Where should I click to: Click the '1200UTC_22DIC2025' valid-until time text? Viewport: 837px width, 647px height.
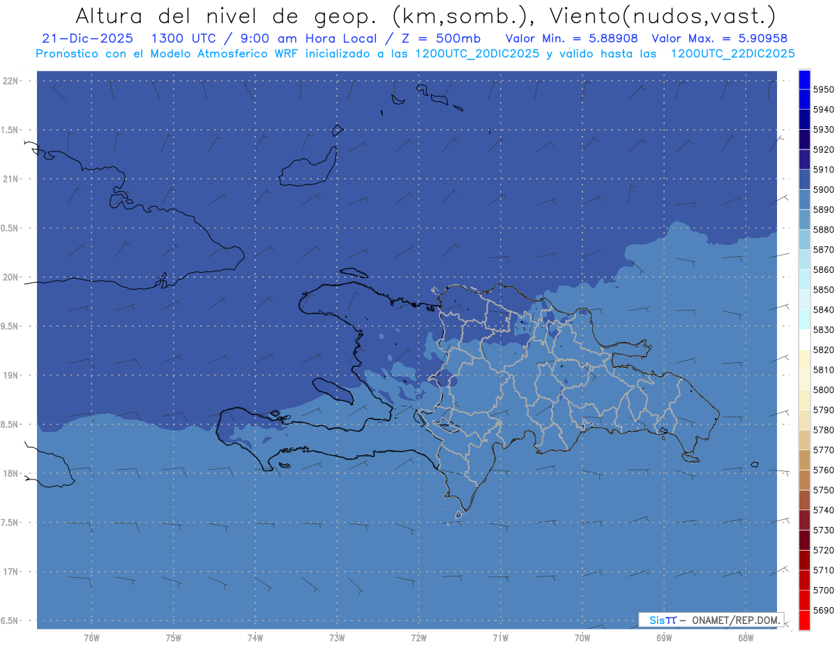pyautogui.click(x=732, y=53)
